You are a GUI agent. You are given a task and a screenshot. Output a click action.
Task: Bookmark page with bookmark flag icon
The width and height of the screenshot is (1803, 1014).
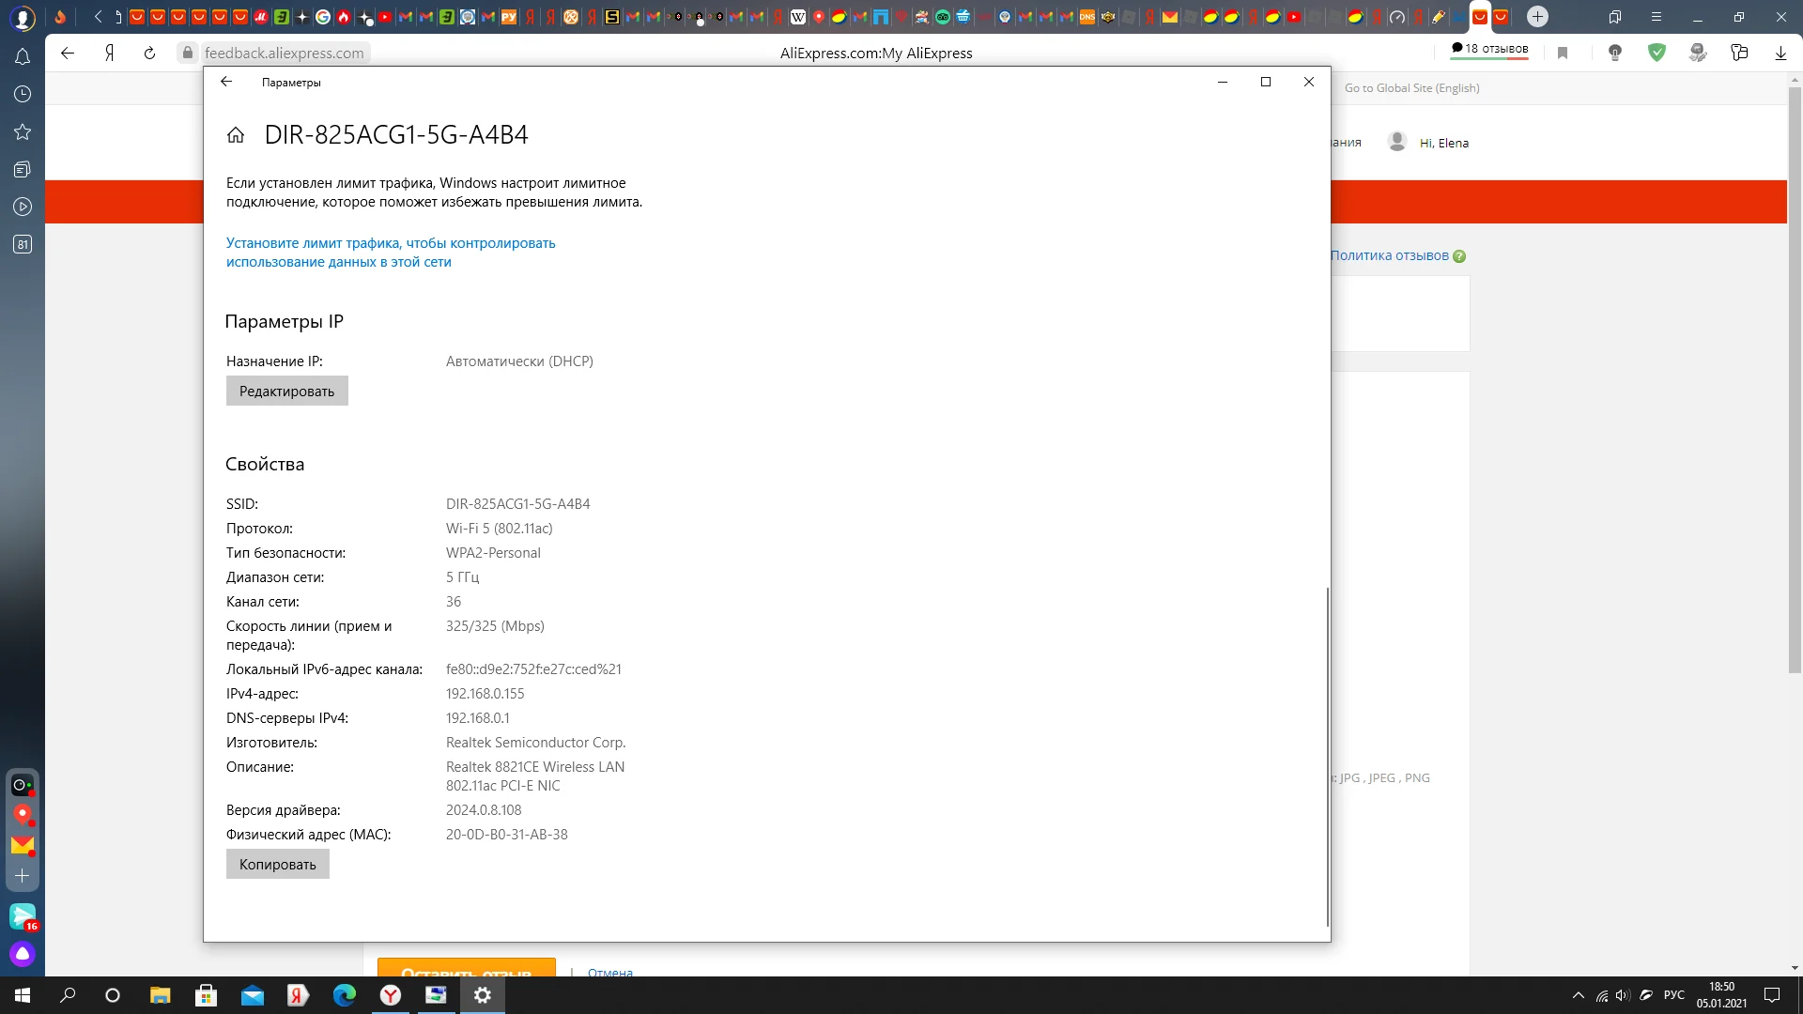pos(1563,54)
